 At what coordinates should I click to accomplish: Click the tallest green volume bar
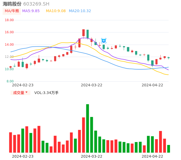88,128
